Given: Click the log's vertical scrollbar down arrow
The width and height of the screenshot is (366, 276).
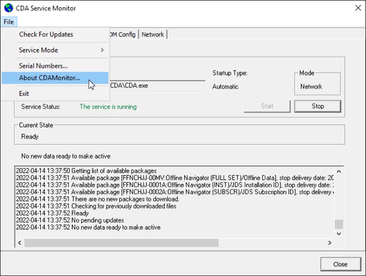Looking at the screenshot, I should [x=338, y=234].
